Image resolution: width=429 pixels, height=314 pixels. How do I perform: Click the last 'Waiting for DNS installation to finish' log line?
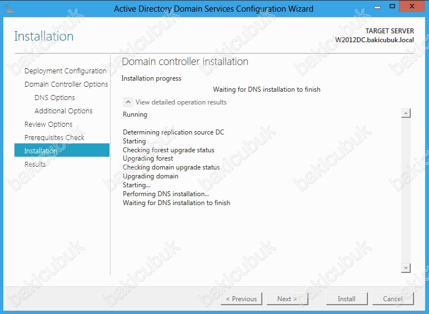[x=177, y=203]
